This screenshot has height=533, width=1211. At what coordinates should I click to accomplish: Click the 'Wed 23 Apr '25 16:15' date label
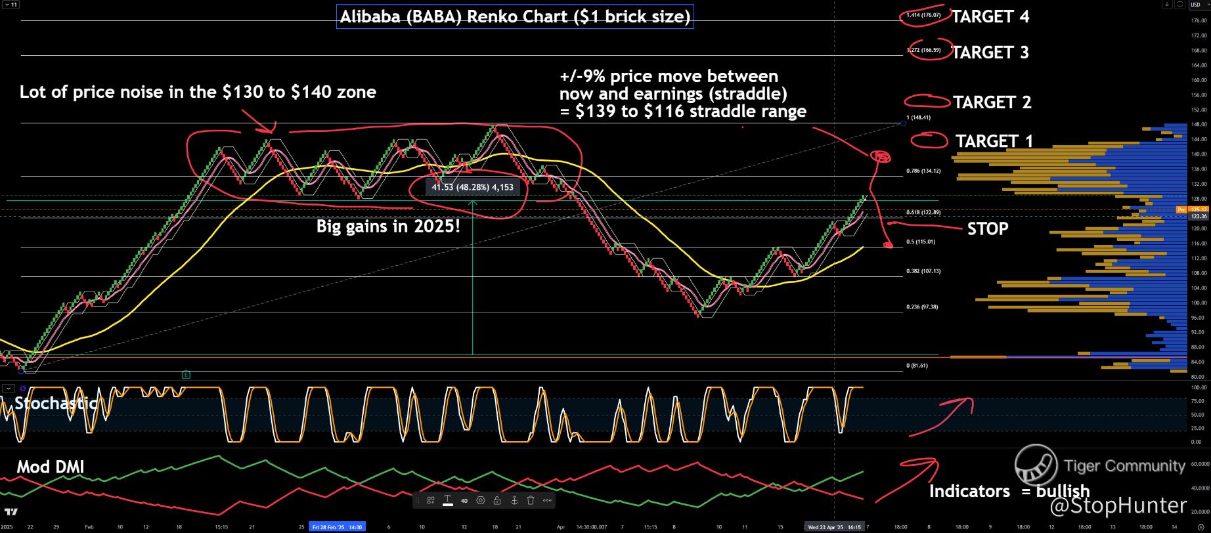click(834, 527)
